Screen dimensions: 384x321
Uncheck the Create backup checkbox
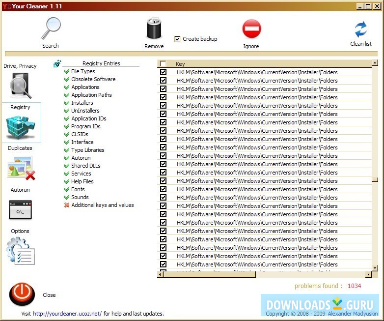[177, 39]
